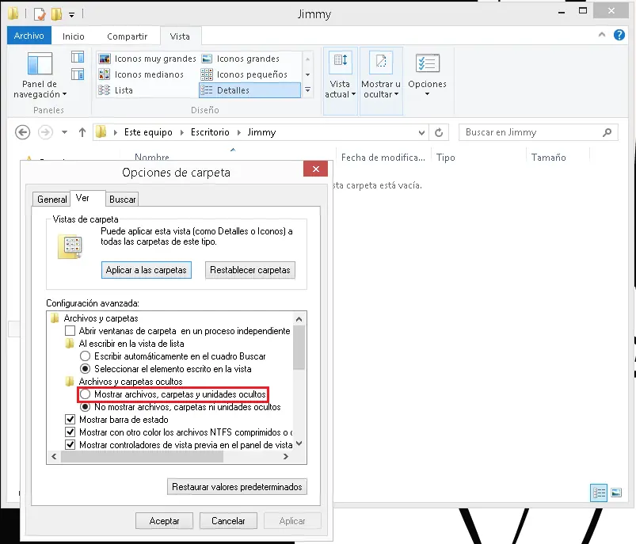
Task: Click horizontal scrollbar left arrow in settings list
Action: click(55, 456)
